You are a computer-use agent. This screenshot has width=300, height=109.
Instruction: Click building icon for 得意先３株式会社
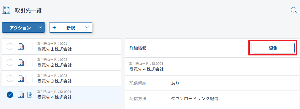point(21,79)
